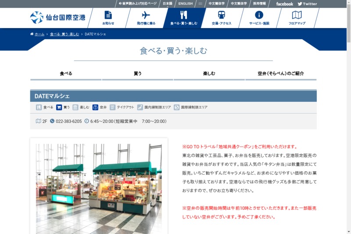This screenshot has width=351, height=234.
Task: Click the 2F floor map icon
Action: (38, 121)
